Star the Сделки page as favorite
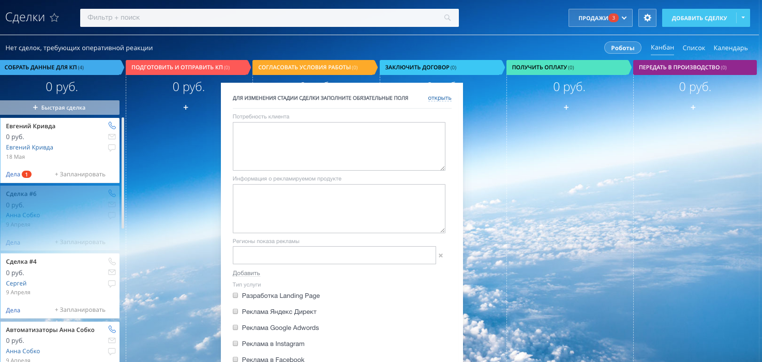The image size is (762, 362). pyautogui.click(x=54, y=18)
